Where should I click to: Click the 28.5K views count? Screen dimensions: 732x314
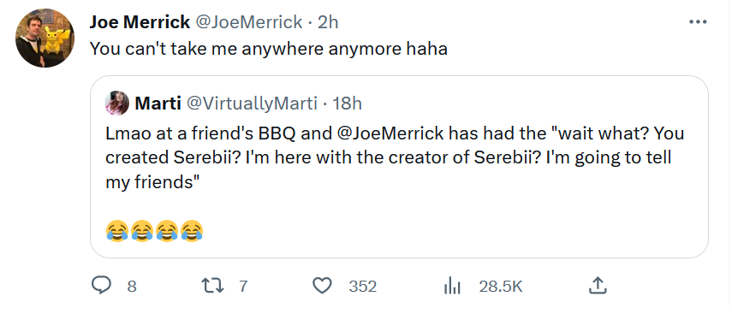(501, 287)
